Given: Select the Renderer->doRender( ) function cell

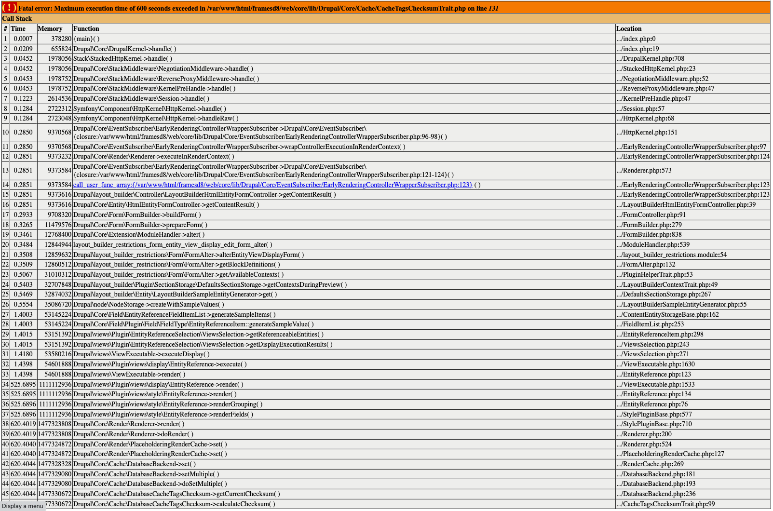Looking at the screenshot, I should pyautogui.click(x=344, y=434).
